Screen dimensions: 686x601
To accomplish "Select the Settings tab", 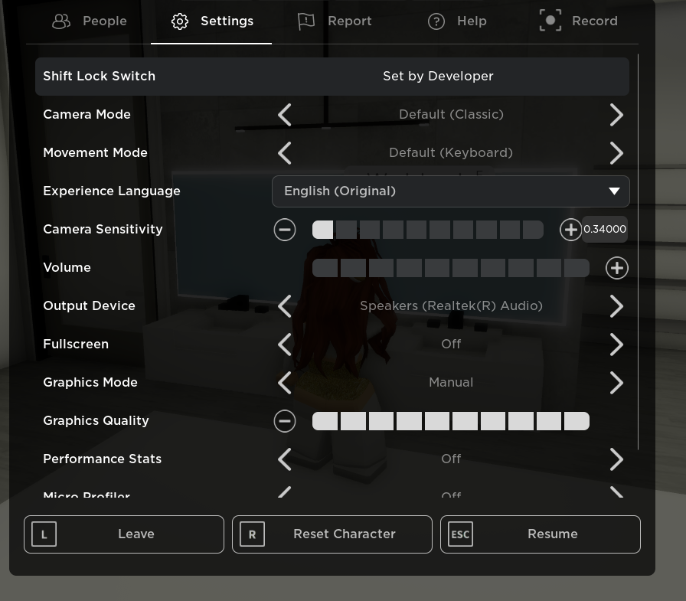I will pyautogui.click(x=212, y=21).
